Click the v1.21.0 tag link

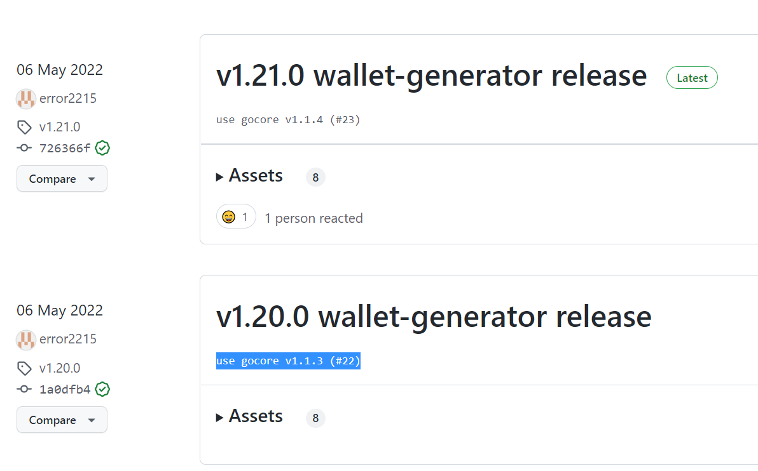[x=60, y=127]
